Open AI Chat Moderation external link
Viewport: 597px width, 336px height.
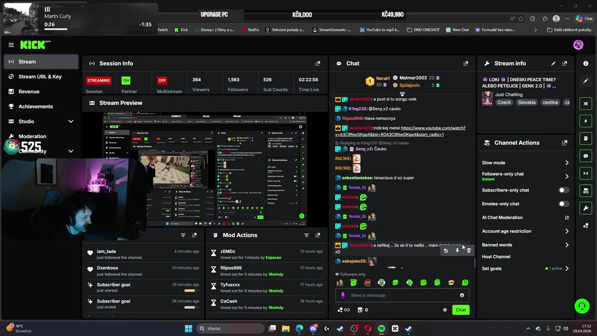coord(567,217)
